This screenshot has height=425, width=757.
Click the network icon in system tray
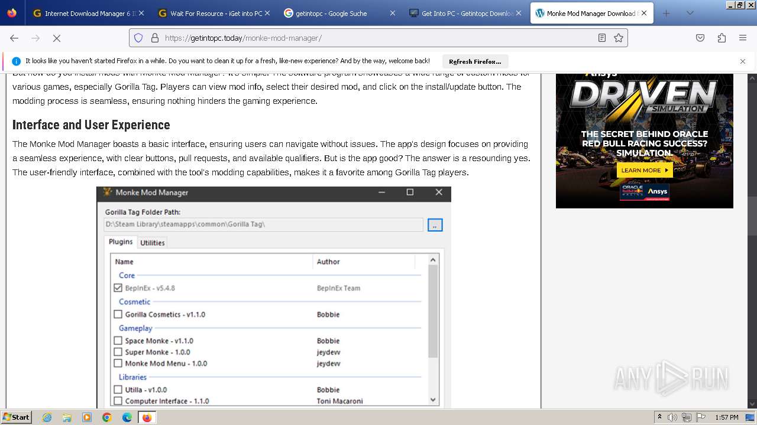687,417
